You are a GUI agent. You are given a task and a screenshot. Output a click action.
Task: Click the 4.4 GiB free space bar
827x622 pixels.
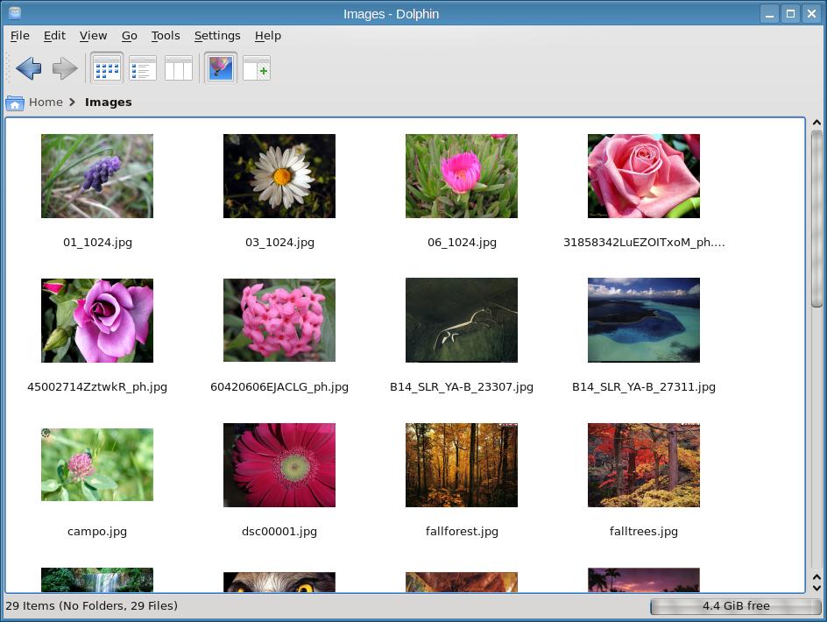click(x=735, y=606)
